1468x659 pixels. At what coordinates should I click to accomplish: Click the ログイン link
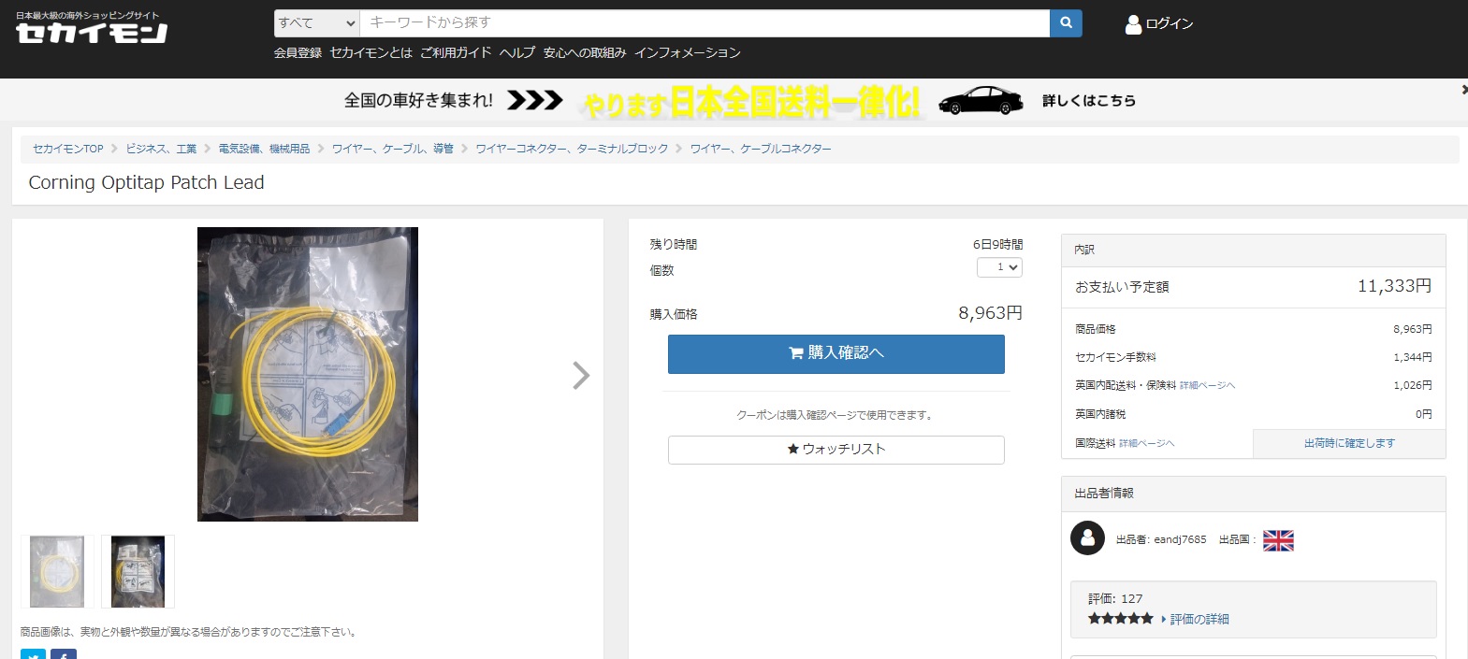pyautogui.click(x=1170, y=24)
